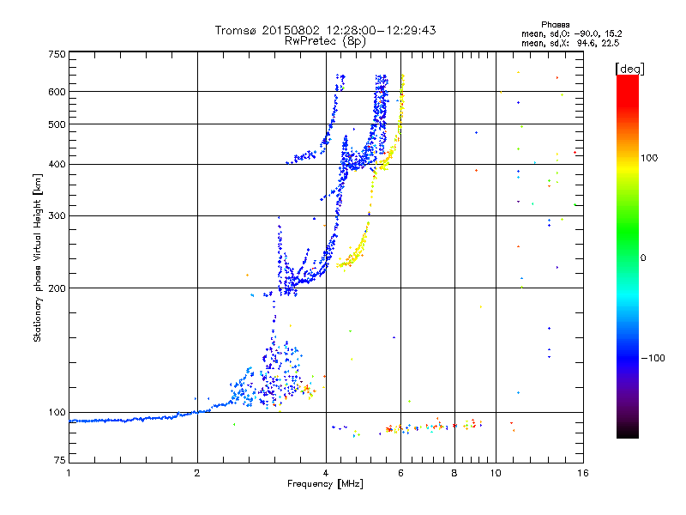Click the x-axis tick label '1'
686x515 pixels.
pyautogui.click(x=69, y=473)
